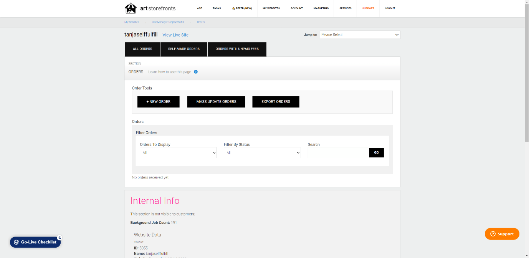Open the My Websites menu item
This screenshot has width=529, height=258.
coord(271,8)
